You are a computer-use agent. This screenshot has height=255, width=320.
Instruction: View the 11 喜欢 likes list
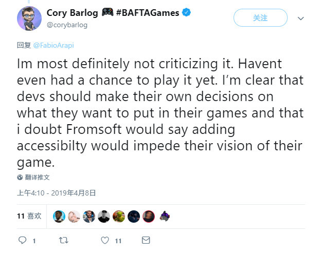[29, 216]
